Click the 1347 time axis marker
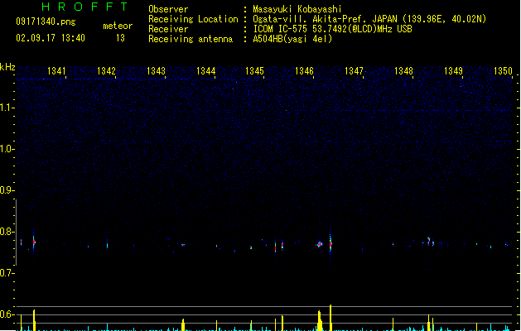Image resolution: width=521 pixels, height=331 pixels. click(x=354, y=71)
